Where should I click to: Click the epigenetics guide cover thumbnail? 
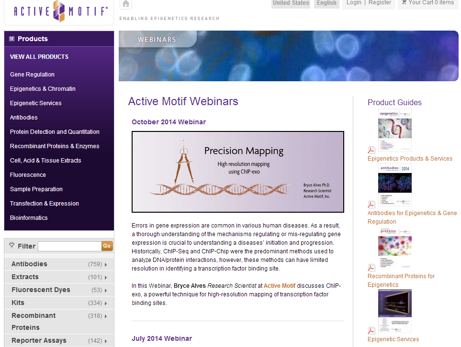pos(395,130)
